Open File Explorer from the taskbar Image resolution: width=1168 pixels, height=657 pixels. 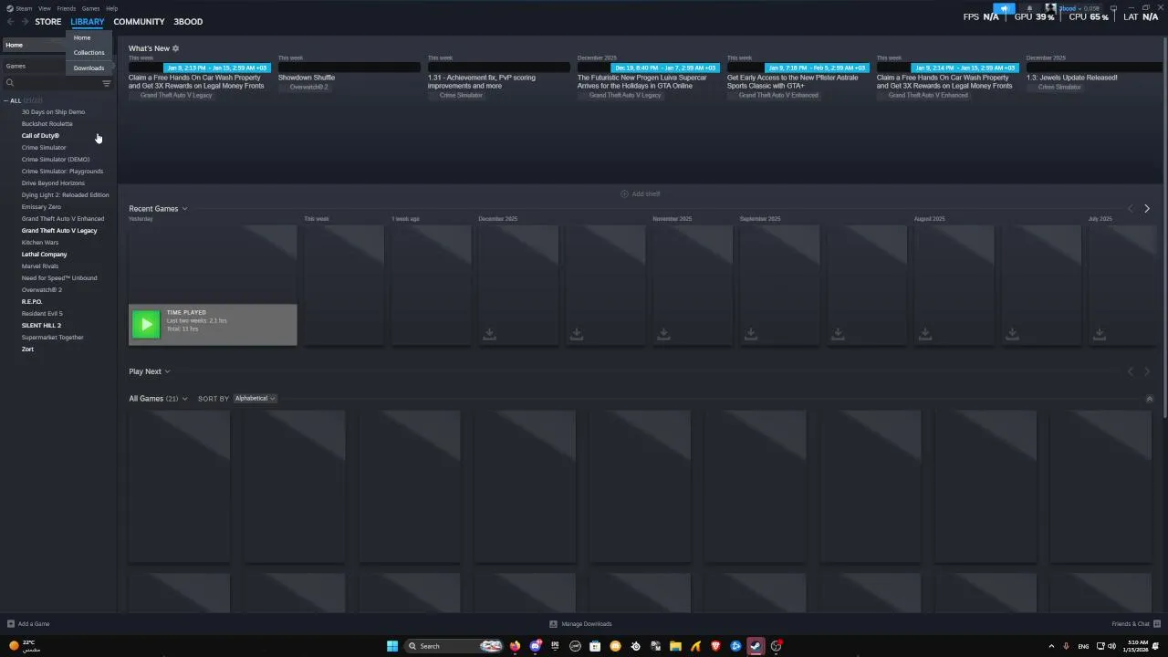tap(675, 646)
